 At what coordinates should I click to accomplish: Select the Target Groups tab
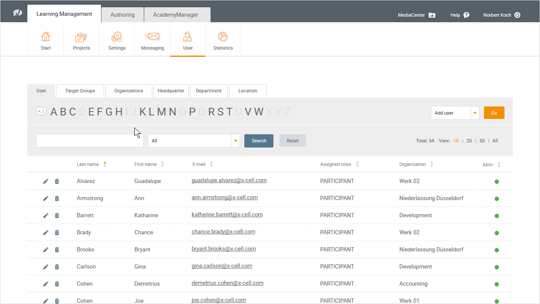coord(80,91)
